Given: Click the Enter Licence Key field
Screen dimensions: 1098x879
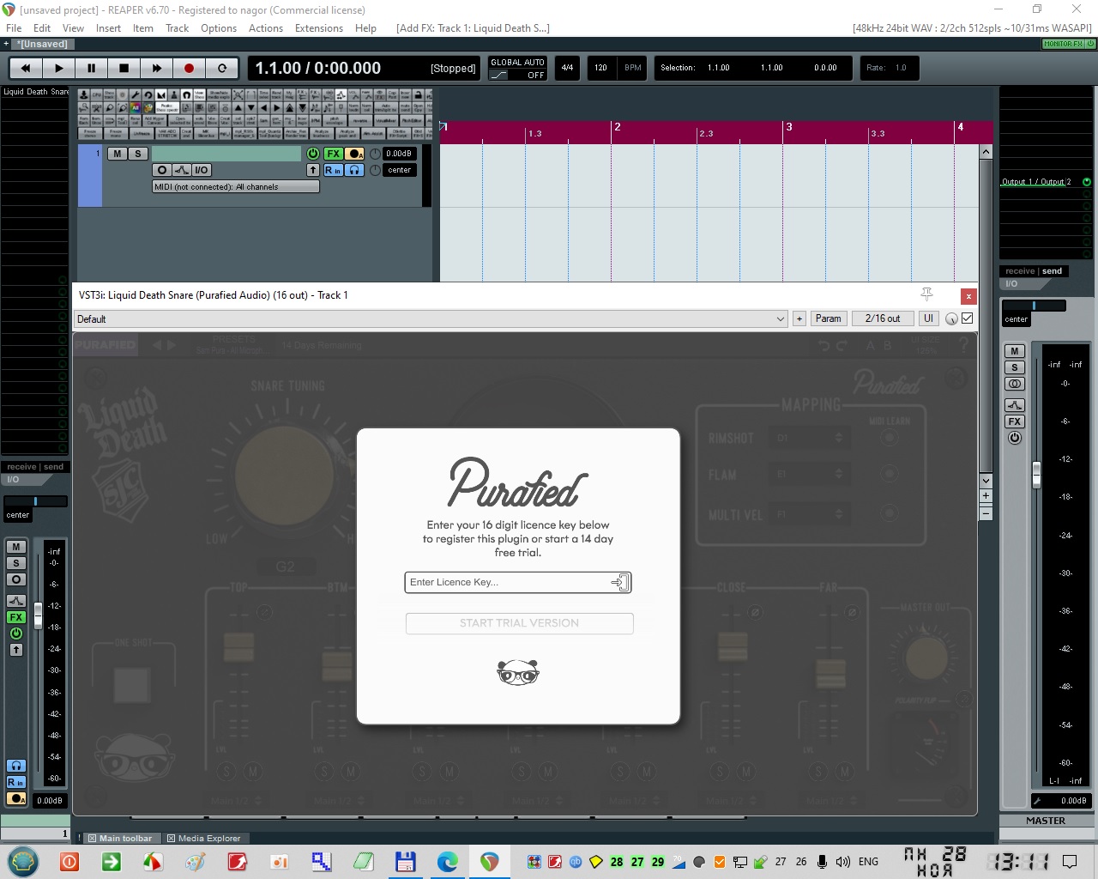Looking at the screenshot, I should [510, 582].
